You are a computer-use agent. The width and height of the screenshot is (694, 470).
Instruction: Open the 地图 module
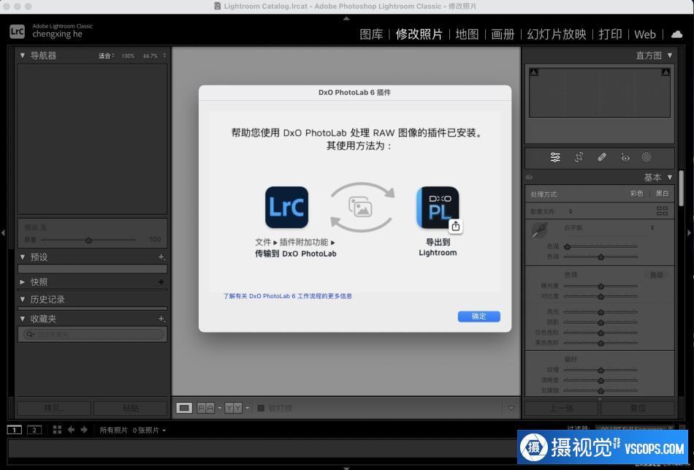pos(467,34)
